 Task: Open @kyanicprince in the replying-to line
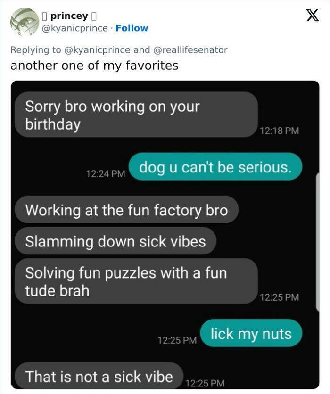pyautogui.click(x=97, y=50)
